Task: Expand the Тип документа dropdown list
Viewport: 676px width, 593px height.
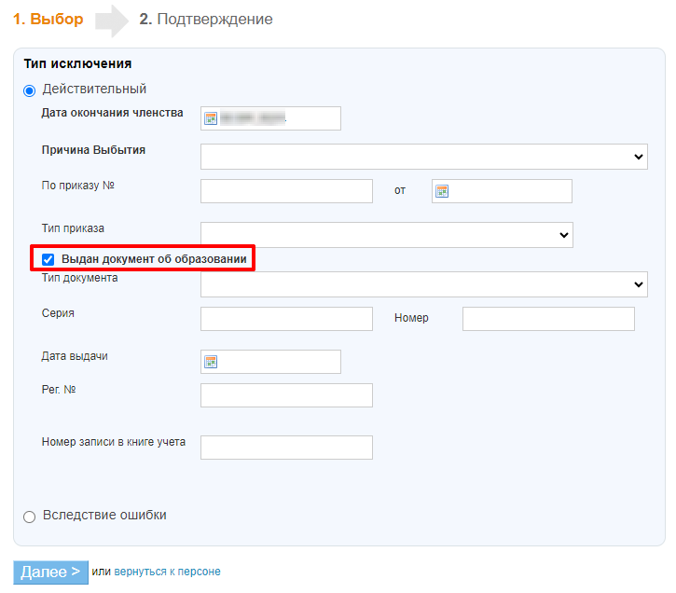Action: click(x=423, y=284)
